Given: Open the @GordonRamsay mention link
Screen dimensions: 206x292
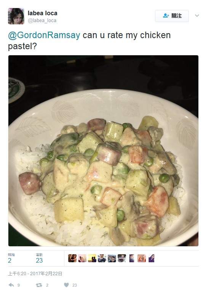Looking at the screenshot, I should (x=44, y=35).
